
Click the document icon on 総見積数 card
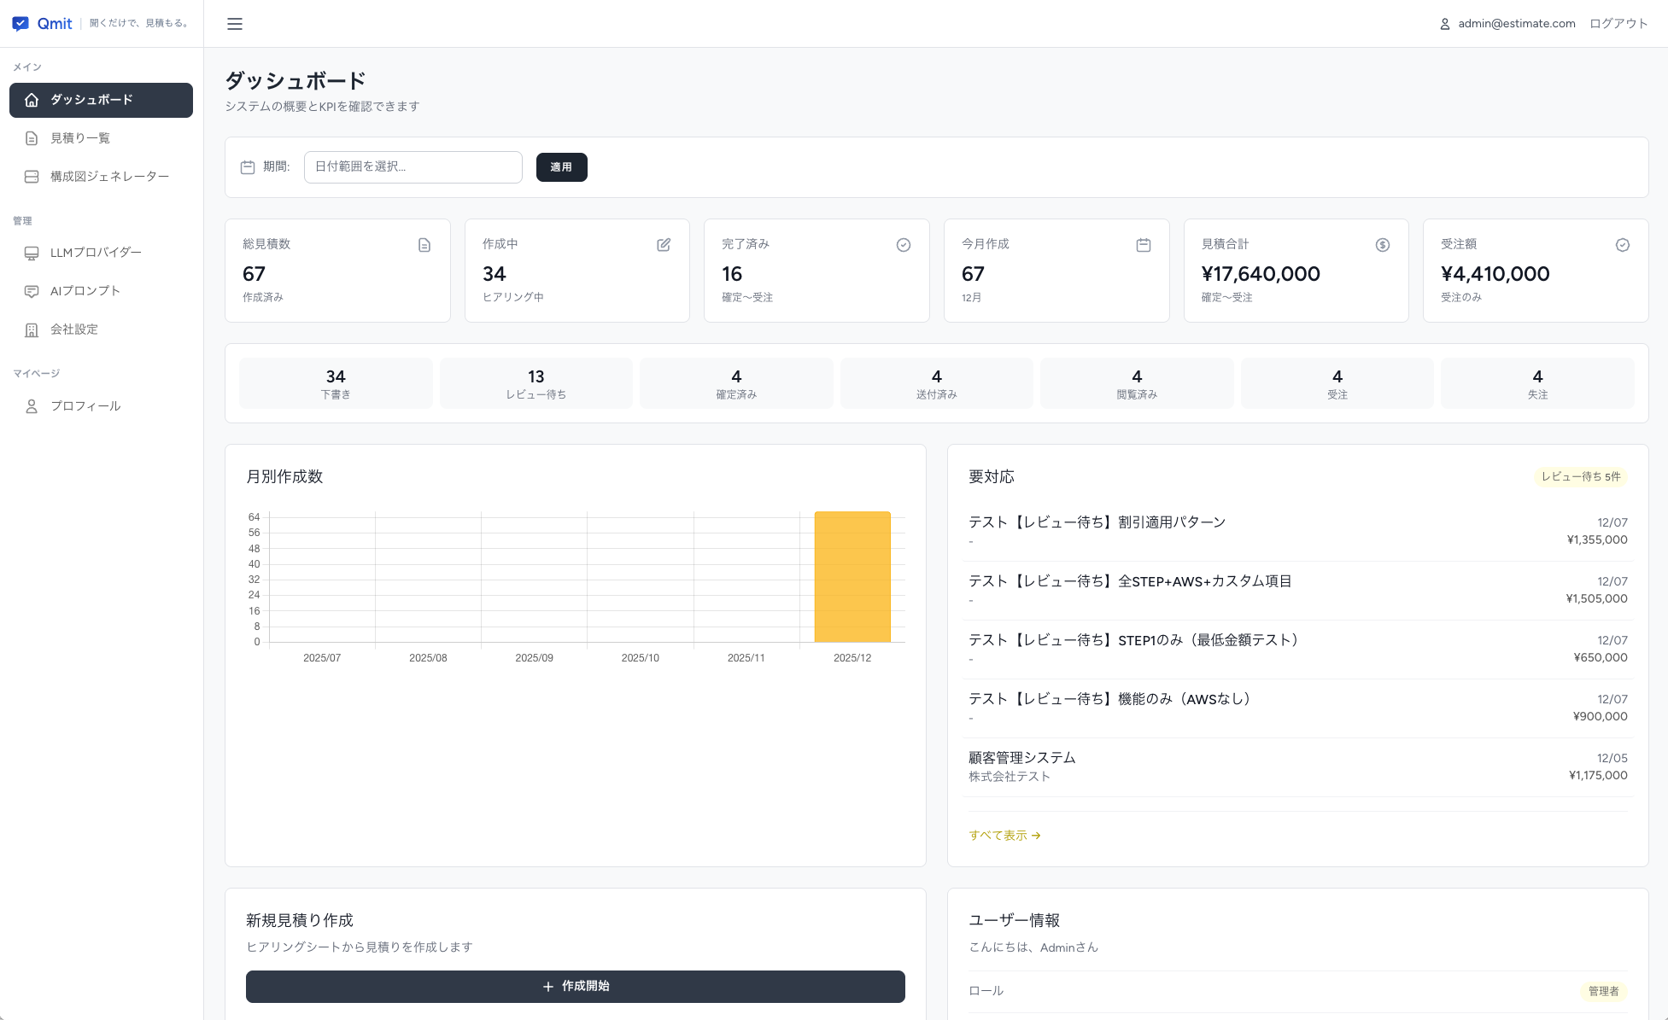point(424,245)
